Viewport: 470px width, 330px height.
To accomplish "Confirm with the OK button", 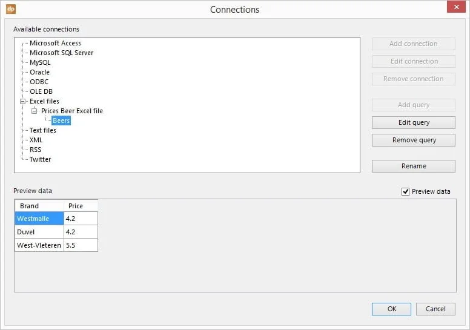I will pos(391,309).
